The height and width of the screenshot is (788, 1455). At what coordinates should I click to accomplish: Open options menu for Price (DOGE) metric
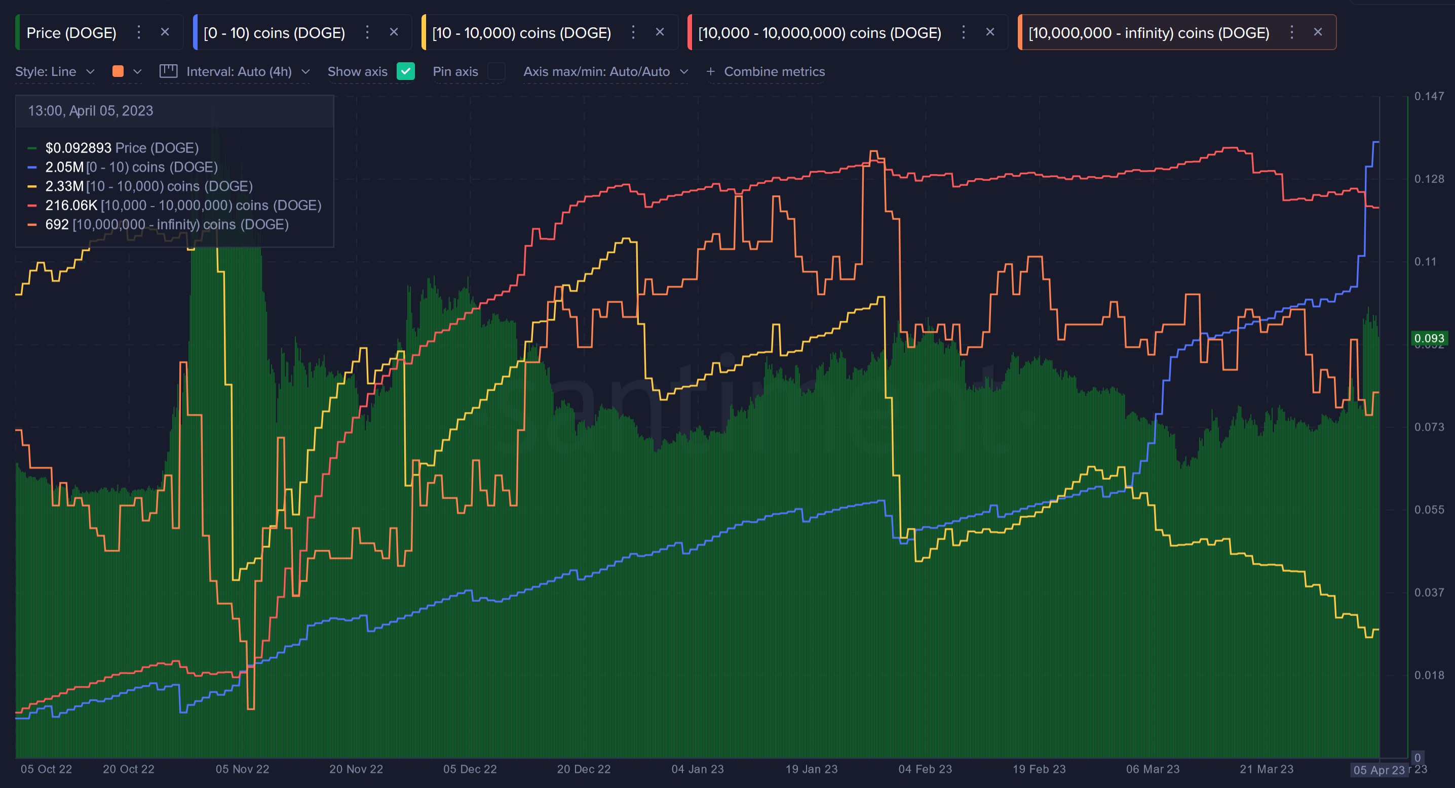[138, 32]
